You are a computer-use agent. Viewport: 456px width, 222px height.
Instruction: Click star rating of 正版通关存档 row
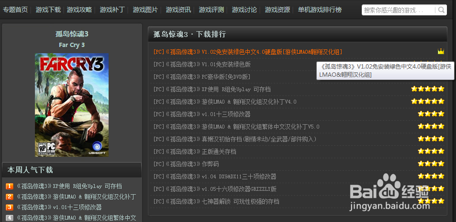coord(431,151)
